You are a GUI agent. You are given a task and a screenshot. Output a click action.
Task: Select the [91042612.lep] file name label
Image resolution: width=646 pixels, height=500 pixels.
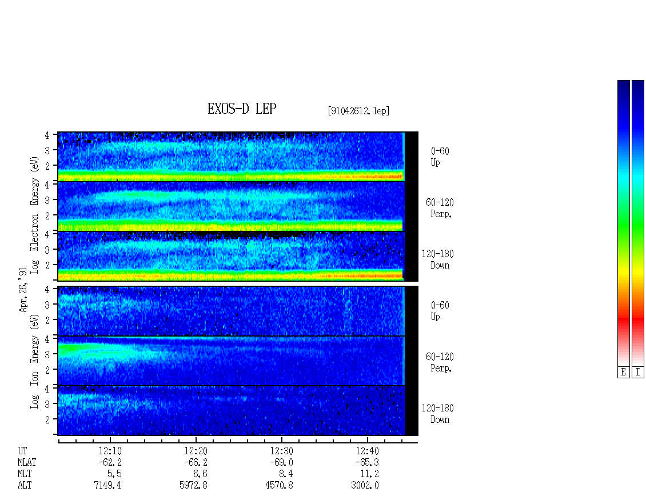click(x=358, y=111)
